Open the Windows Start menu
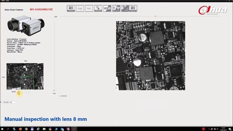The image size is (233, 131). [x=2, y=129]
